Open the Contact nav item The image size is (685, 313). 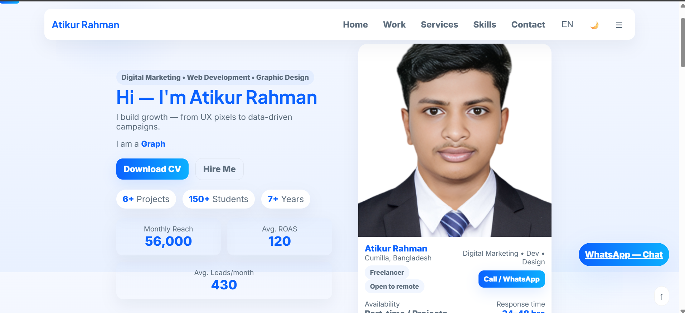tap(528, 25)
